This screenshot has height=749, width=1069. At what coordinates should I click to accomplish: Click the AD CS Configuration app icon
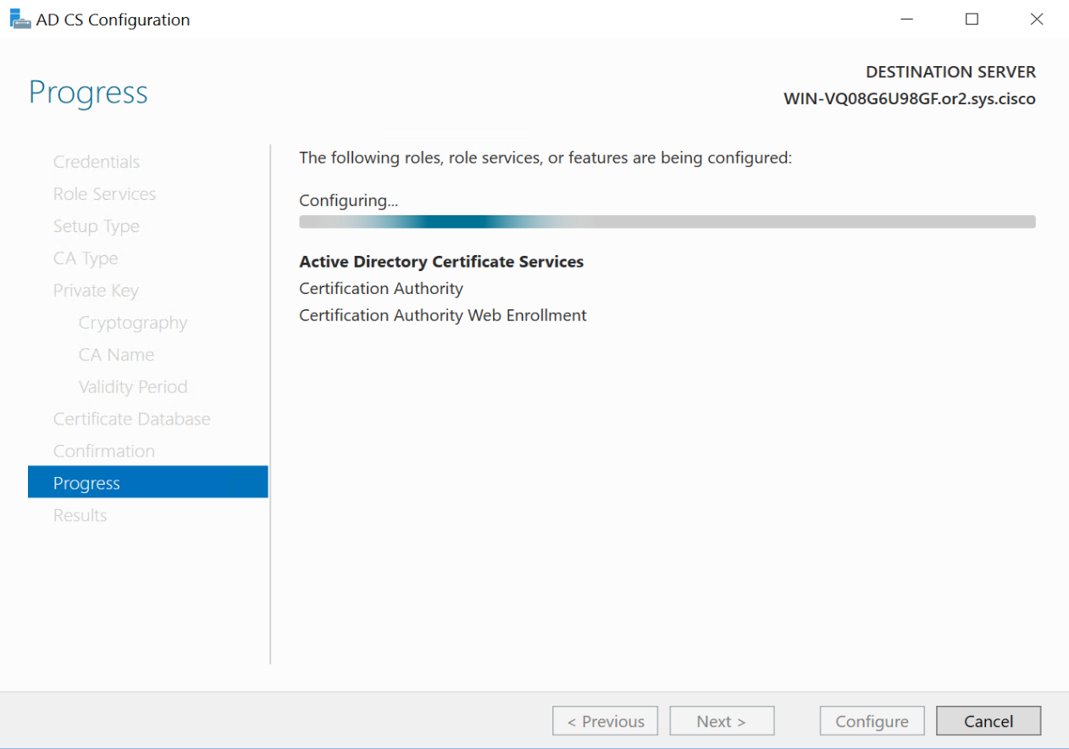pyautogui.click(x=20, y=19)
